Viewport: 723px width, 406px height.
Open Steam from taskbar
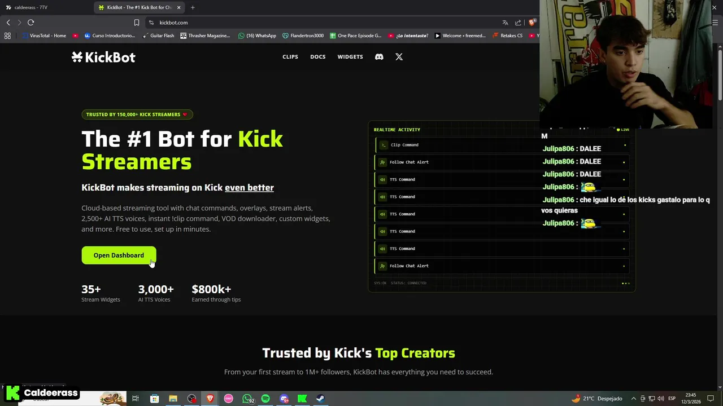pos(320,399)
